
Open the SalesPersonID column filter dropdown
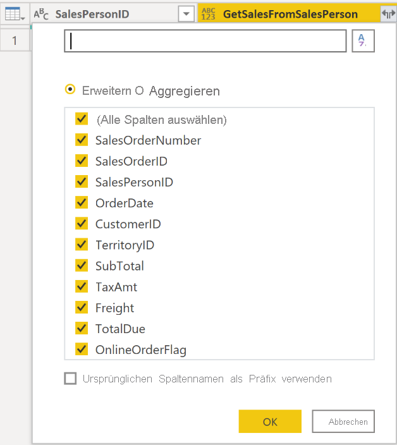(x=185, y=13)
